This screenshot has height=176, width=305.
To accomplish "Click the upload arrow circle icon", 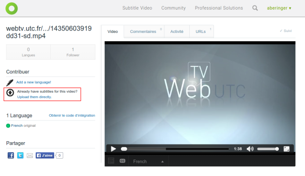I will [x=10, y=92].
